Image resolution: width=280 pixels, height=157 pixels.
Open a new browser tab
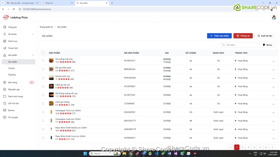(x=112, y=3)
